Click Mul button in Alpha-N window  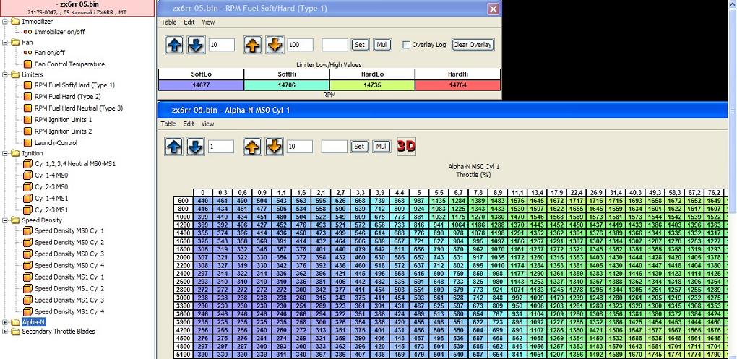[382, 146]
